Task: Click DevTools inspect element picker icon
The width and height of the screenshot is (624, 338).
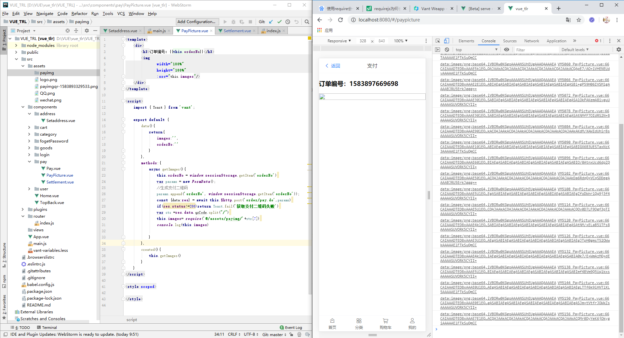Action: click(438, 41)
